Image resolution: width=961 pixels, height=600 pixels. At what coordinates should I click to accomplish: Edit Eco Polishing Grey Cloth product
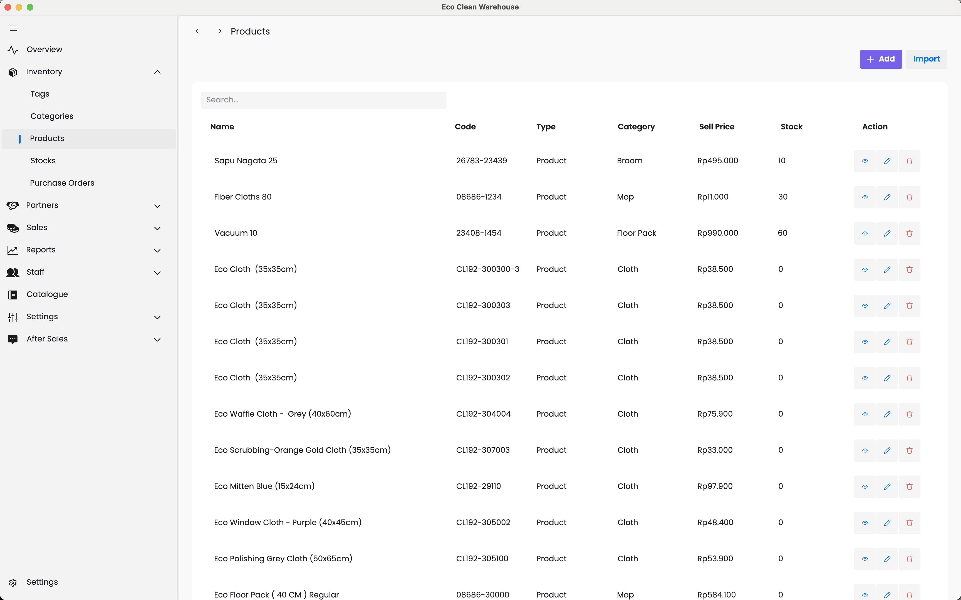[x=887, y=559]
